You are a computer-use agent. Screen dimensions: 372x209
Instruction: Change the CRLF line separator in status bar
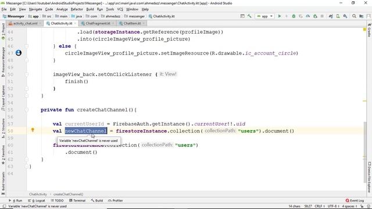click(320, 206)
